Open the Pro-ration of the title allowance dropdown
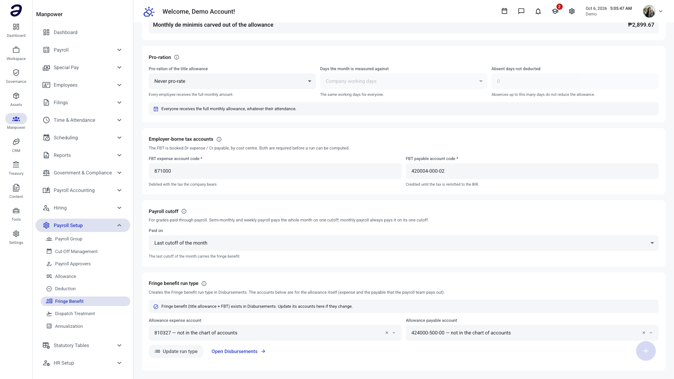The image size is (674, 379). click(232, 81)
